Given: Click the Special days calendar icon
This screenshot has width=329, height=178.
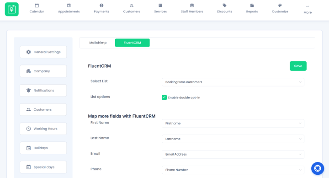Looking at the screenshot, I should 28,167.
